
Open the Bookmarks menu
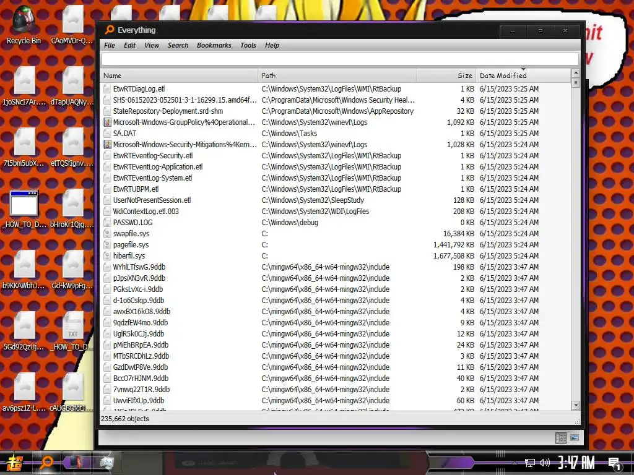click(214, 45)
